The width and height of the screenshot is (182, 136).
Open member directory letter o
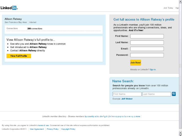pos(117,117)
